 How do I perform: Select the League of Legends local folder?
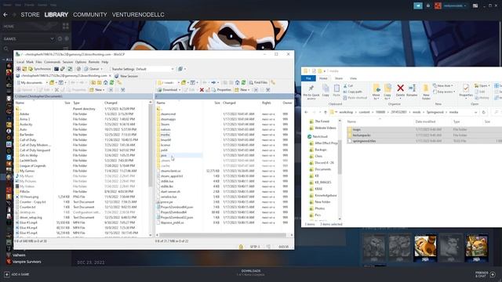33,165
